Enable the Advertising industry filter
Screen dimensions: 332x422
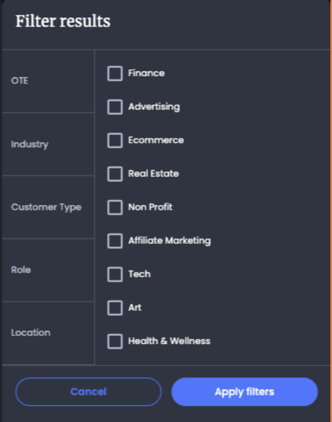[115, 107]
